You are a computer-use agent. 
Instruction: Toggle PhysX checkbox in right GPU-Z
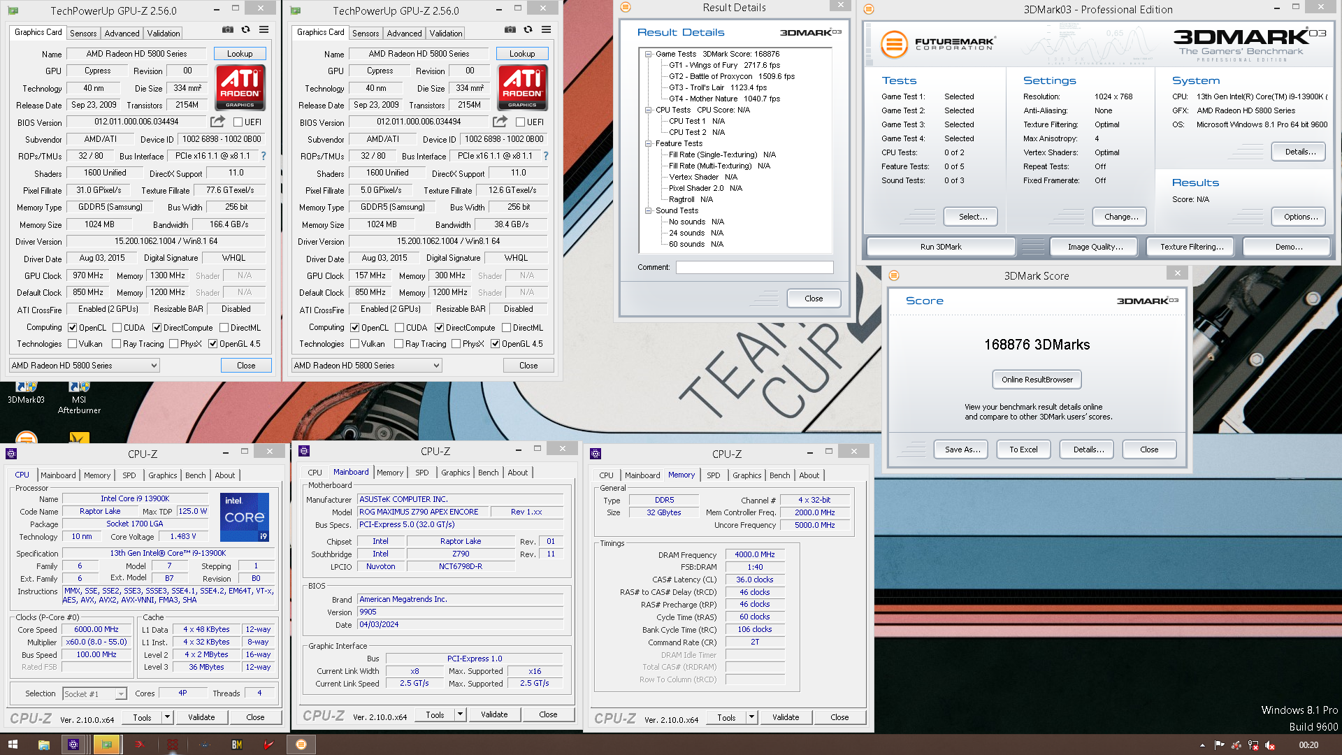click(x=456, y=343)
